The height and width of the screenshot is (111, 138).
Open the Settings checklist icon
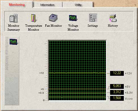[x=93, y=18]
